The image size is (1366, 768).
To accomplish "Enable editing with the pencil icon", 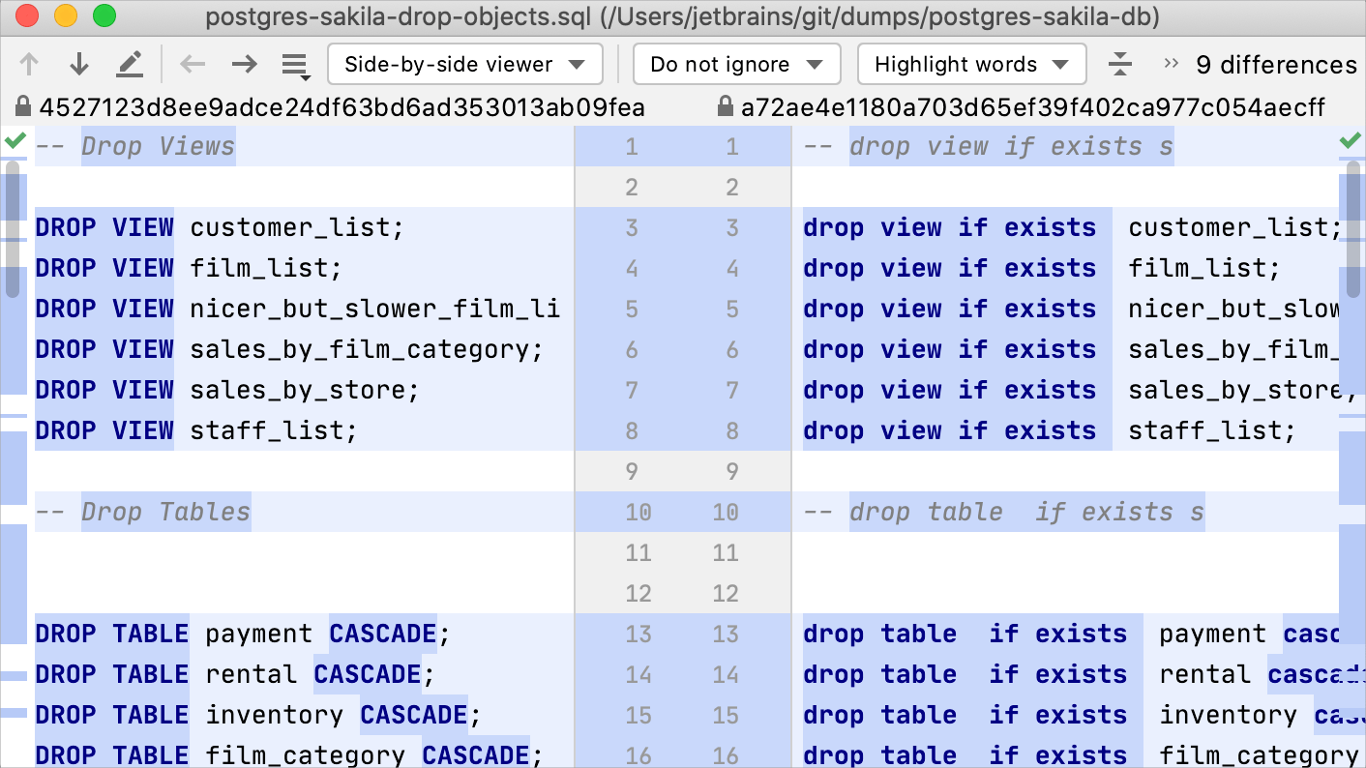I will [130, 64].
